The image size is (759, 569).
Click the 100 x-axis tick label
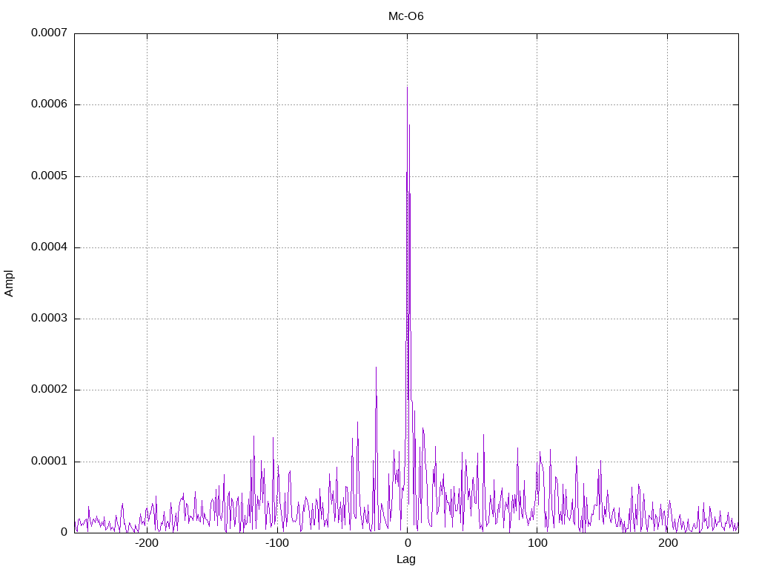(537, 543)
